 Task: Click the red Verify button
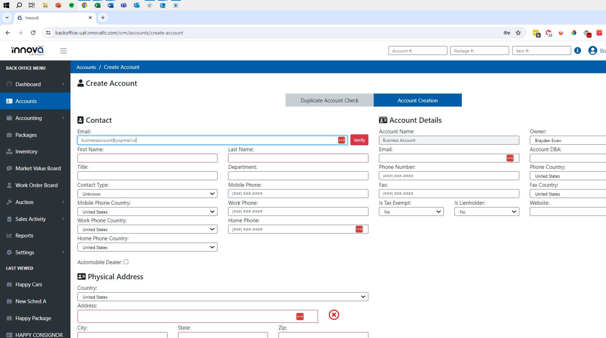359,140
